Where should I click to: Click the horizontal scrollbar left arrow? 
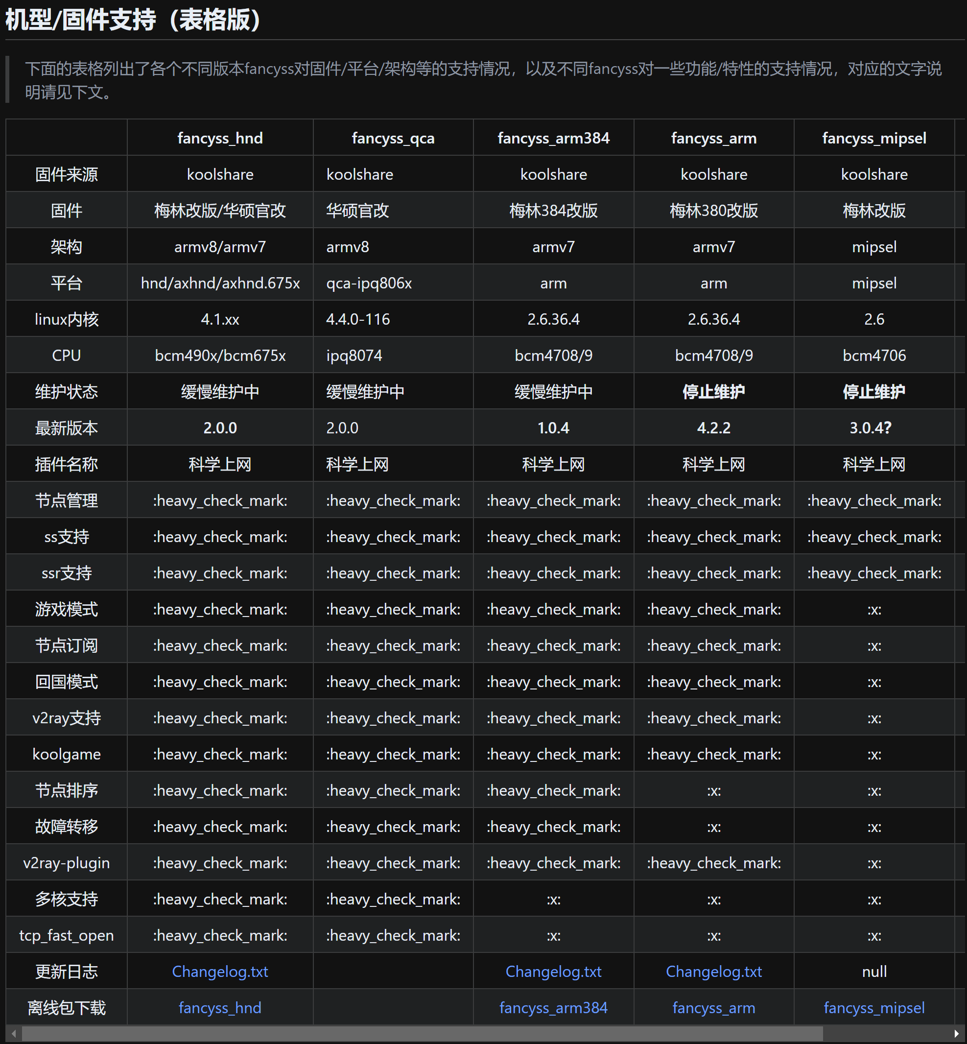click(x=14, y=1034)
